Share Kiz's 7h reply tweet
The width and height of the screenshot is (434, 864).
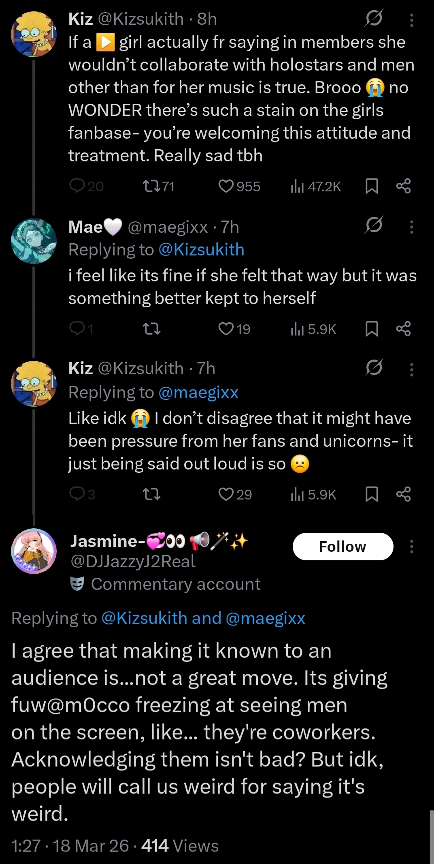403,494
